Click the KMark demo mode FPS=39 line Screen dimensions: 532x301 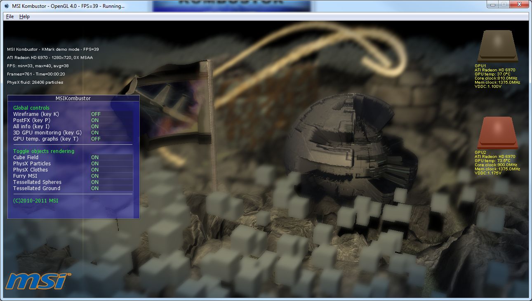(53, 49)
